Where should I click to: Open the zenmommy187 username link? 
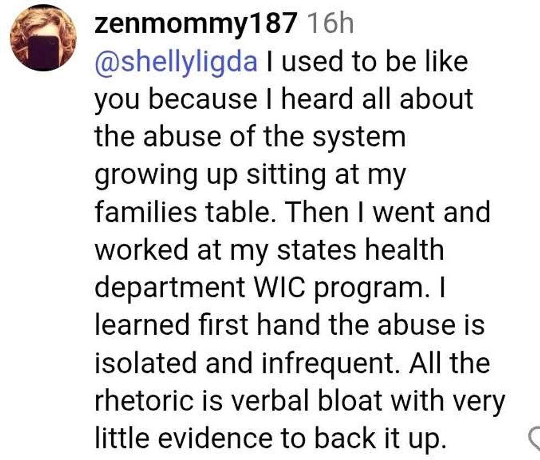196,26
